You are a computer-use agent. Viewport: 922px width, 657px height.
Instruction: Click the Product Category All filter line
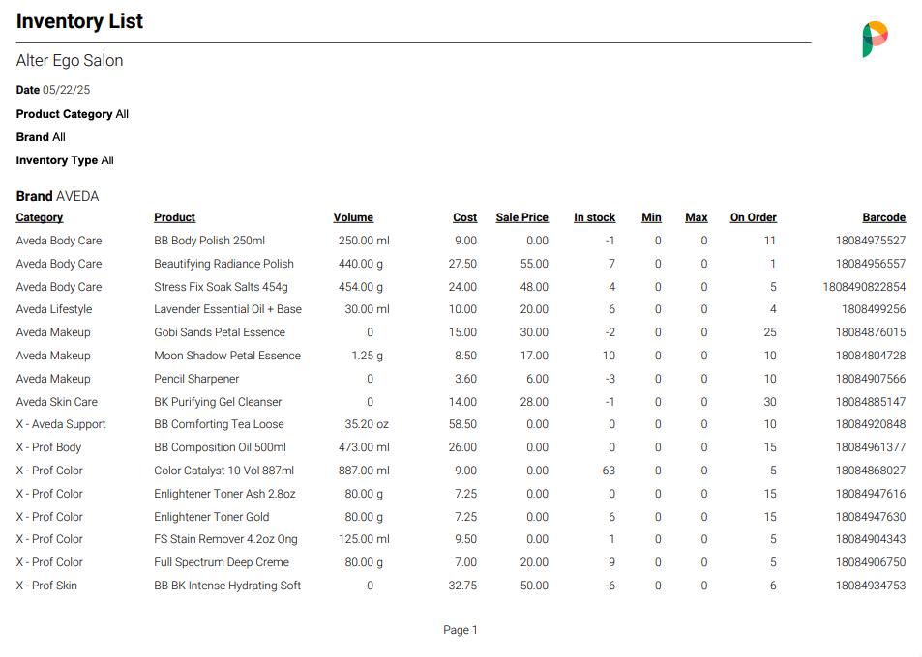(73, 114)
